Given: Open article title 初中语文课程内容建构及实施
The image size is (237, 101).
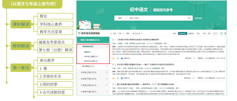Looking at the screenshot, I should tap(129, 65).
